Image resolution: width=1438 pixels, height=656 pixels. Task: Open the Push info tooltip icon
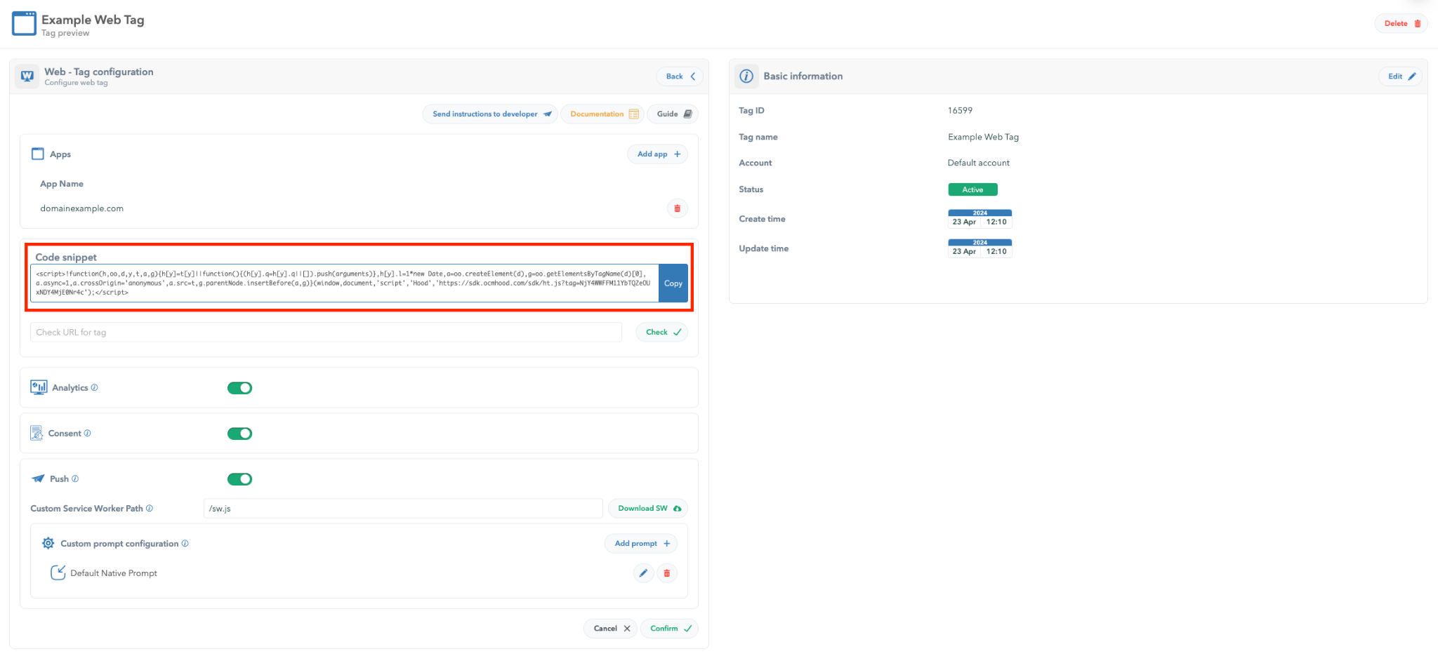pos(75,478)
